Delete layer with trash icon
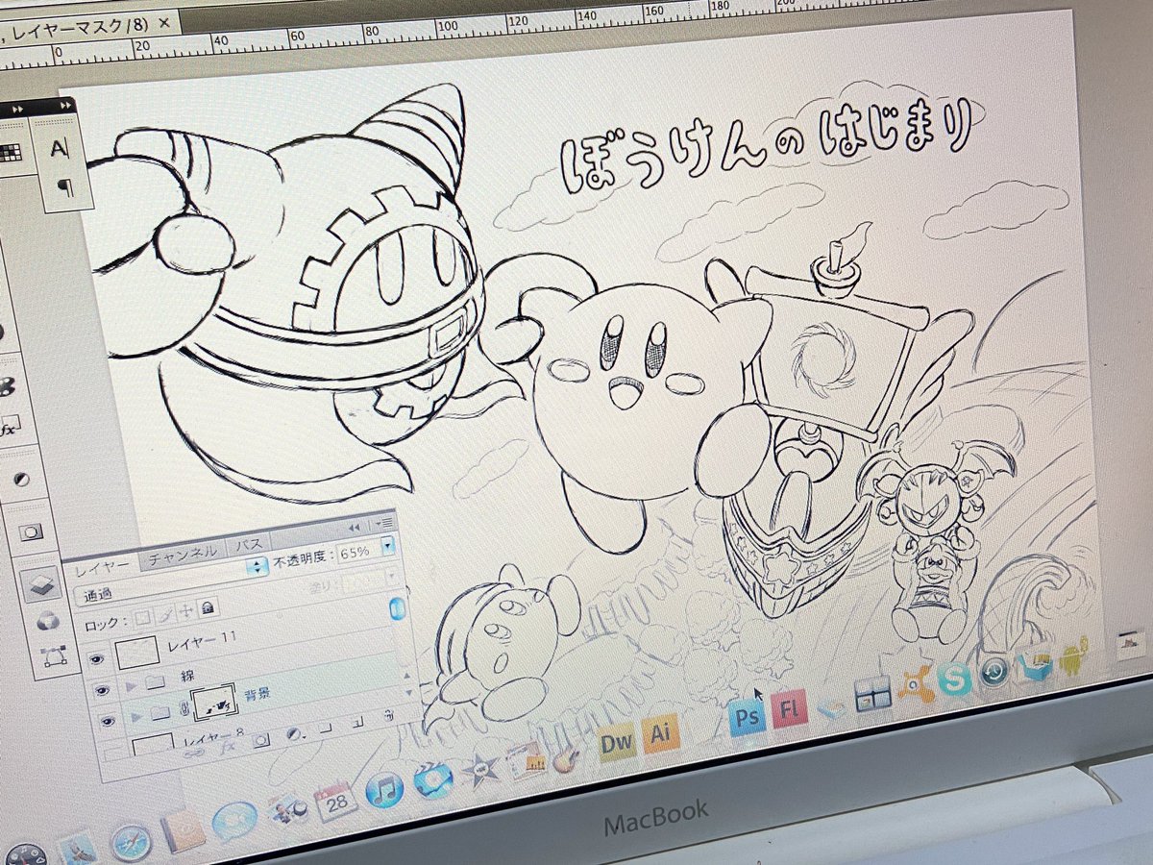This screenshot has height=865, width=1153. pyautogui.click(x=391, y=714)
